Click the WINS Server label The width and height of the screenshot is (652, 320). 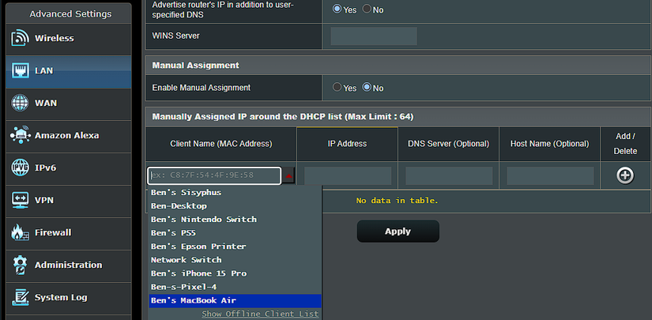pos(176,36)
